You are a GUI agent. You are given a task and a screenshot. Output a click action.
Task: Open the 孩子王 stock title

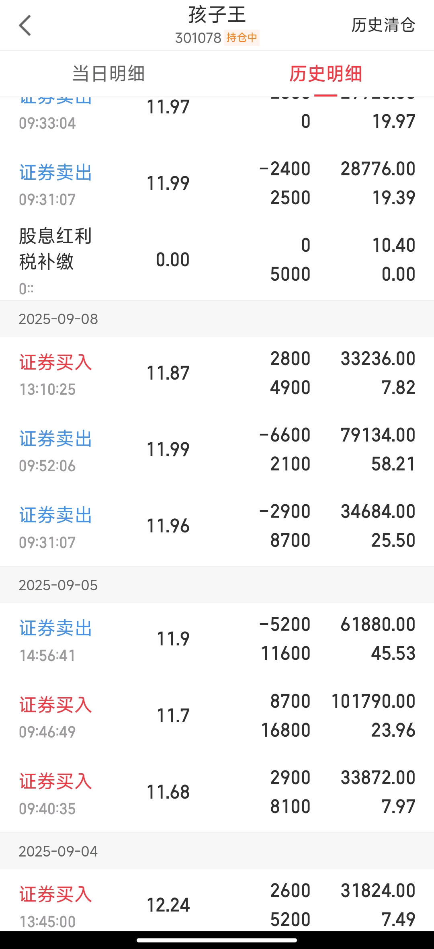(x=217, y=15)
